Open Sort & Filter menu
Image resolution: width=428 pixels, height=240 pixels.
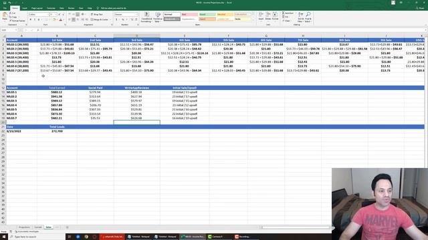point(300,17)
